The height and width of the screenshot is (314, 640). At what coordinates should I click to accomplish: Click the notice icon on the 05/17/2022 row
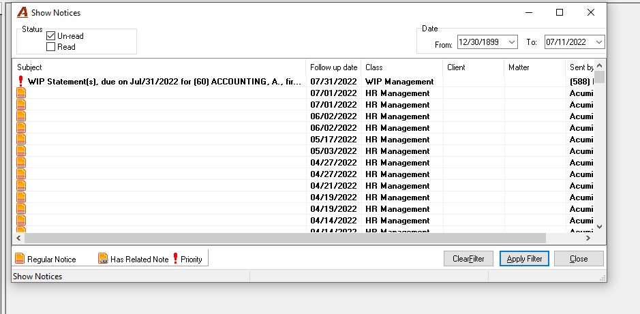point(21,139)
